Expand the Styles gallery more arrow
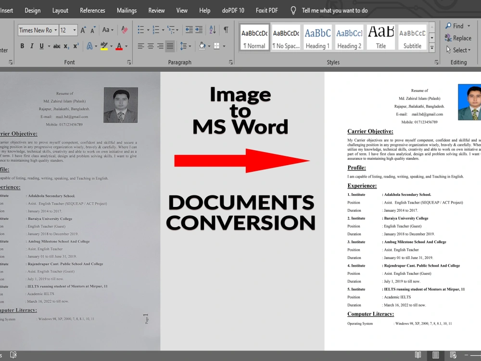 click(431, 48)
